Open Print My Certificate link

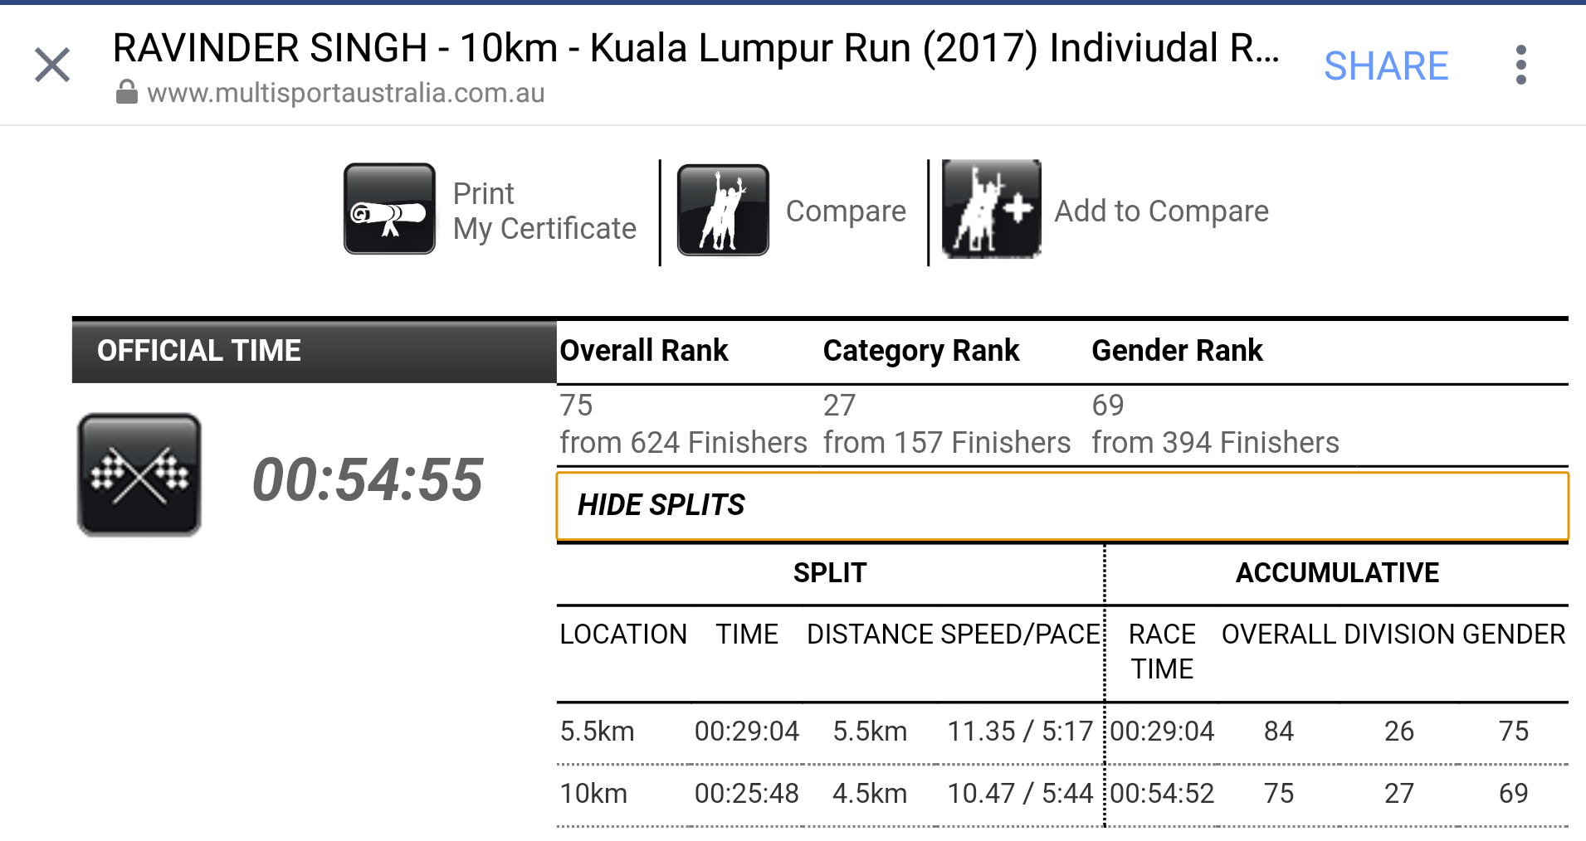544,211
